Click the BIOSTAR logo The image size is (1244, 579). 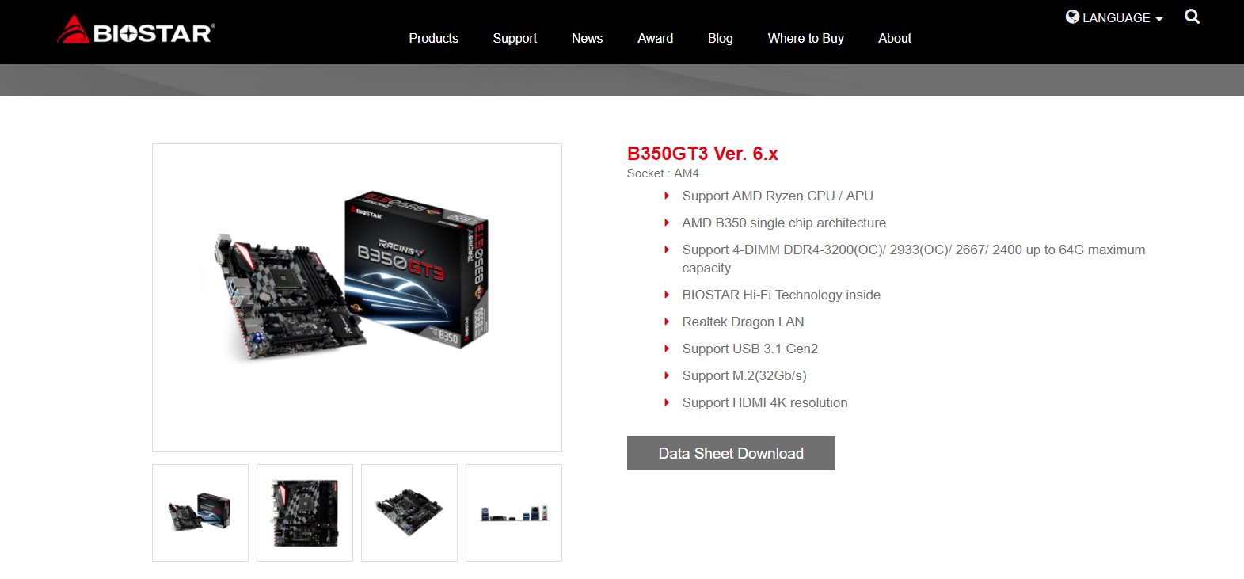click(136, 30)
